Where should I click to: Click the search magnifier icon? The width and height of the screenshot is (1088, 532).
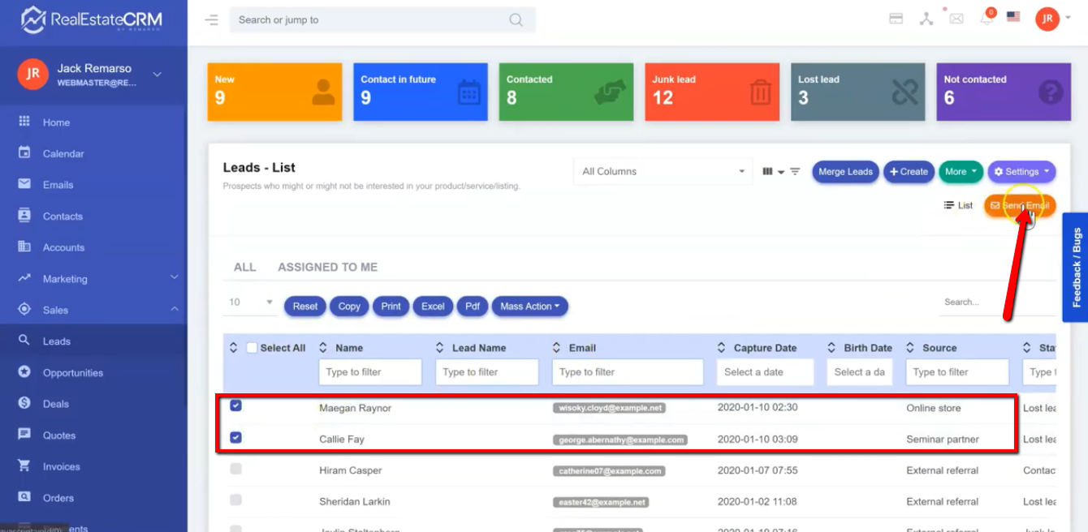516,20
